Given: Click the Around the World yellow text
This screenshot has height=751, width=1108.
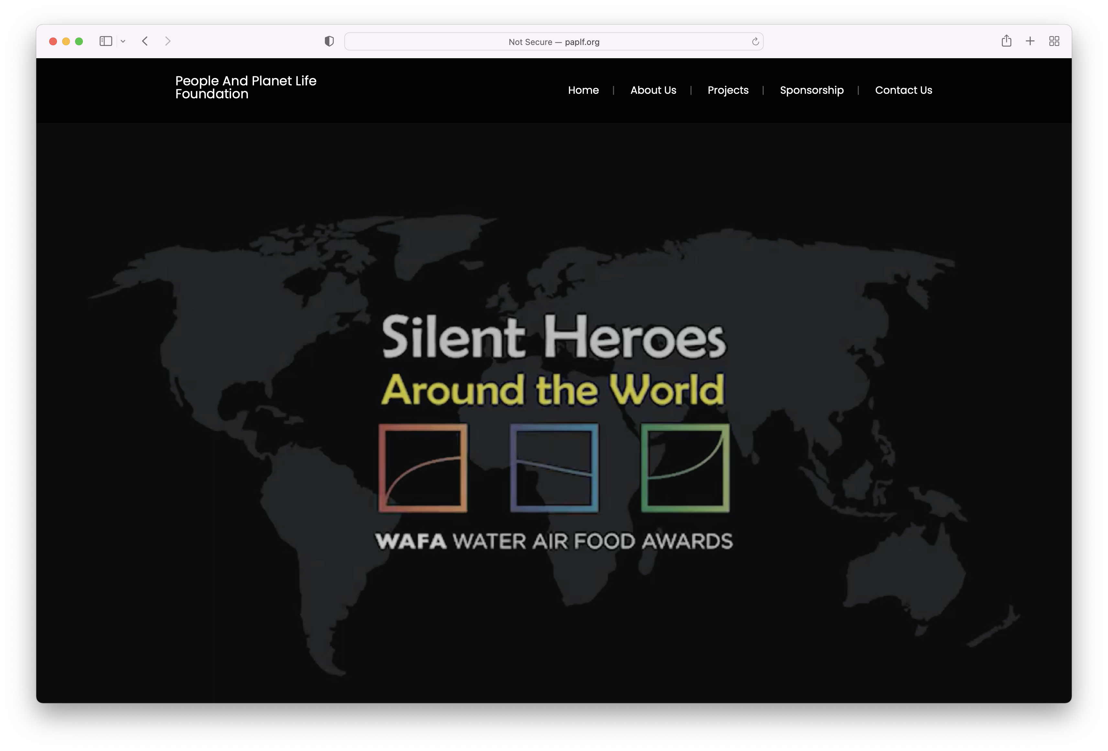Looking at the screenshot, I should tap(553, 390).
